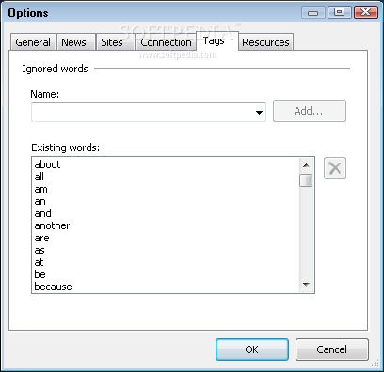This screenshot has height=372, width=384.
Task: Close the Options dialog window
Action: (x=366, y=12)
